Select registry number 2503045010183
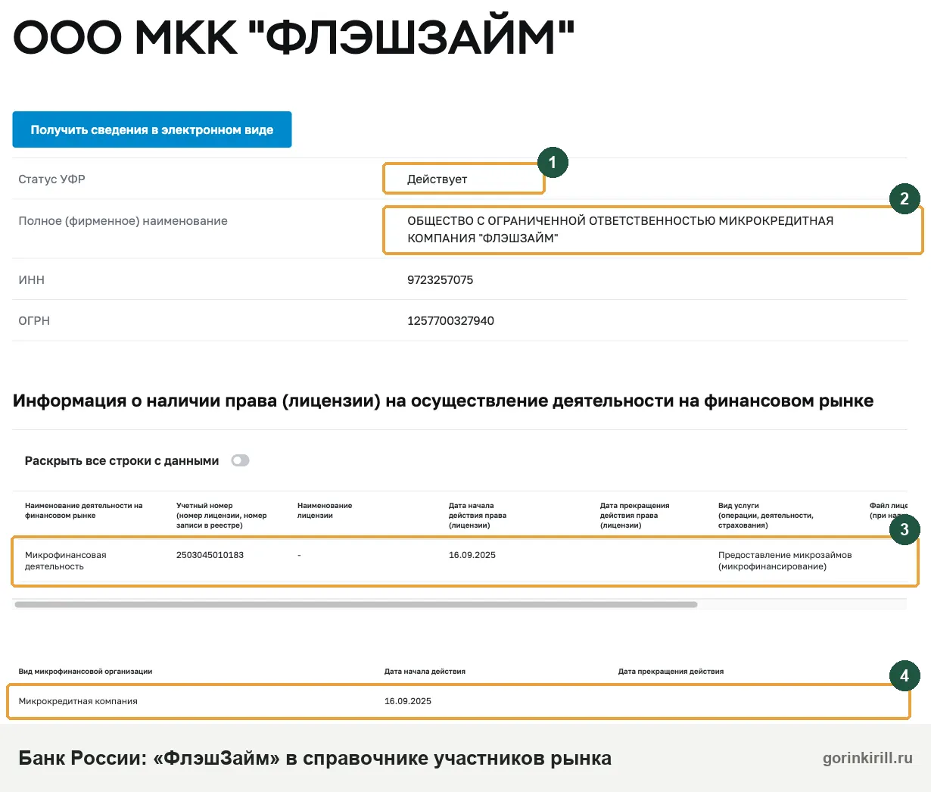This screenshot has height=792, width=931. click(x=210, y=555)
